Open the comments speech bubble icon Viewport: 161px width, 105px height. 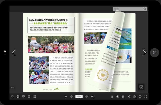pos(23,97)
